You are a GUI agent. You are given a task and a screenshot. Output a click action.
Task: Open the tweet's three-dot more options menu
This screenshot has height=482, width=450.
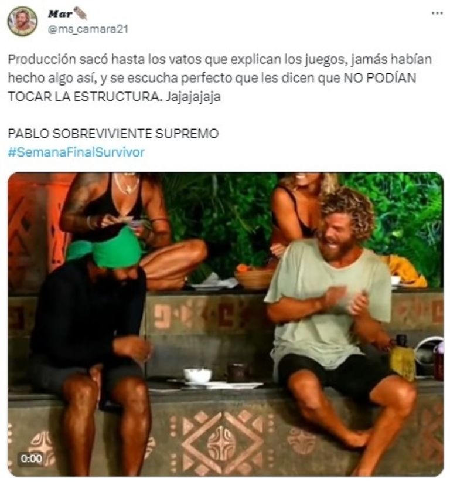(437, 13)
